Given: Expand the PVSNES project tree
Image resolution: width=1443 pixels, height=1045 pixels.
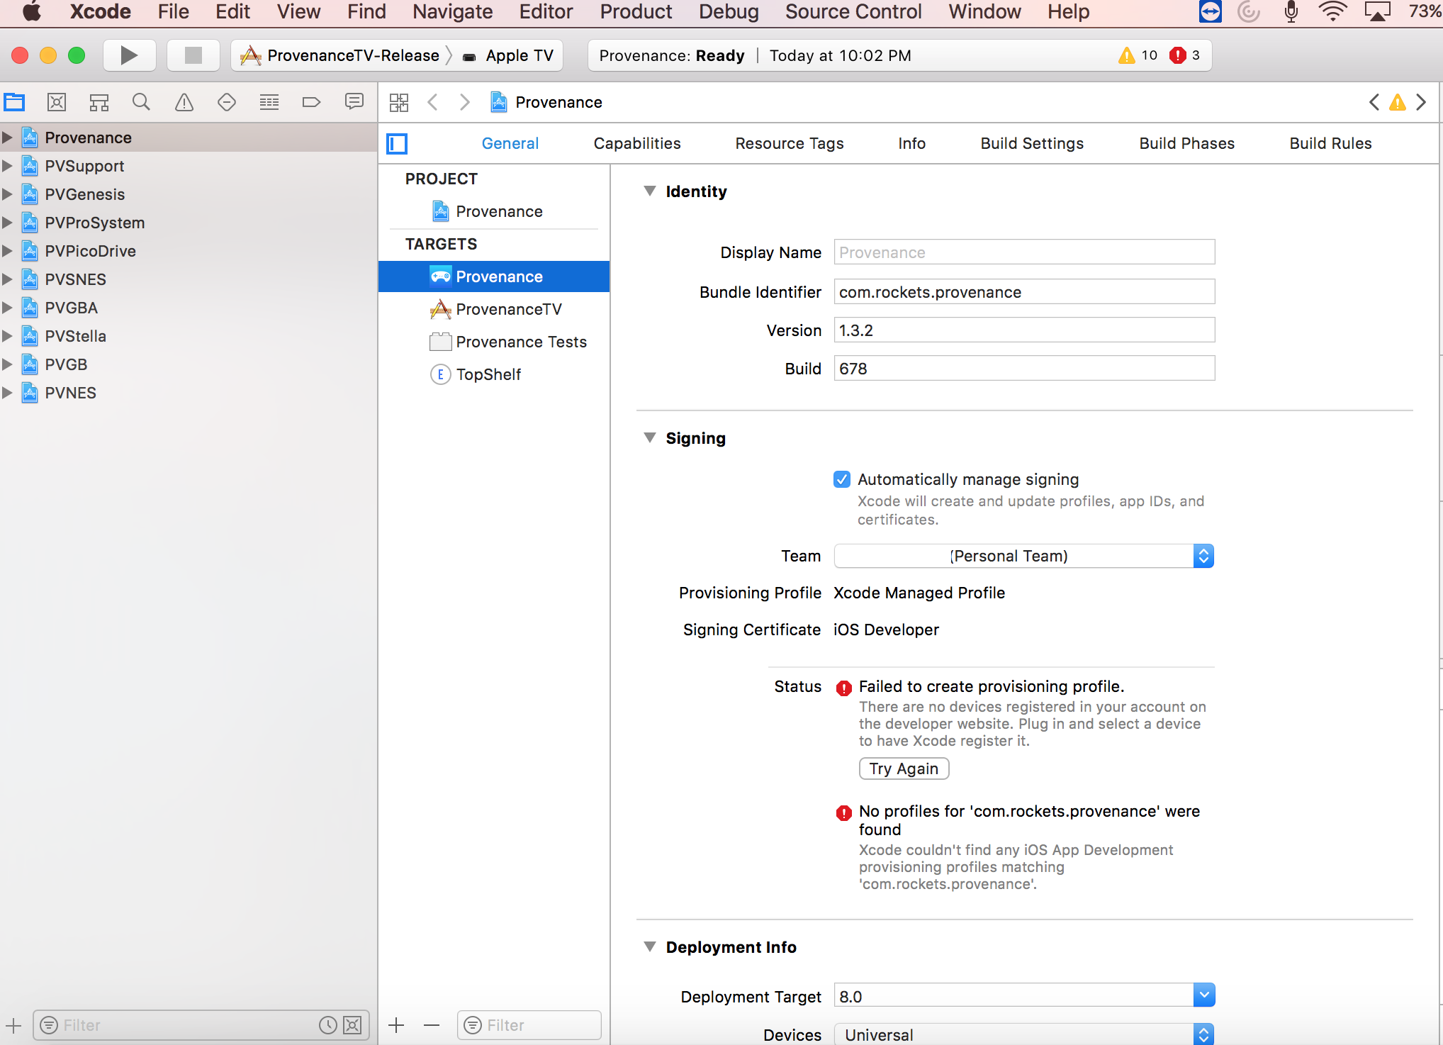Looking at the screenshot, I should pos(7,279).
